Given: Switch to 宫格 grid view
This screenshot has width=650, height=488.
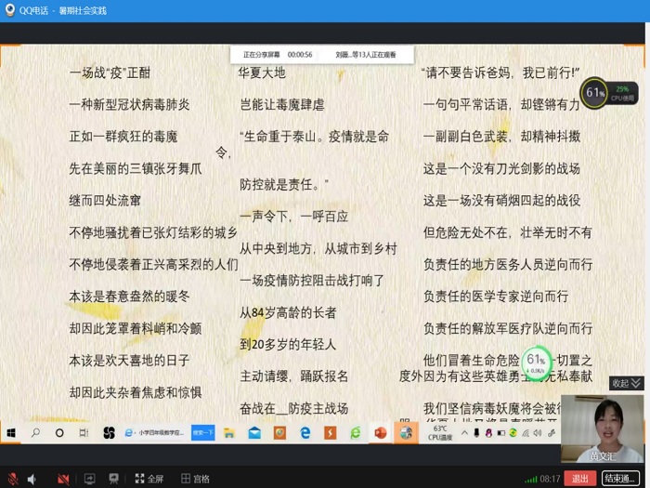Looking at the screenshot, I should (196, 479).
